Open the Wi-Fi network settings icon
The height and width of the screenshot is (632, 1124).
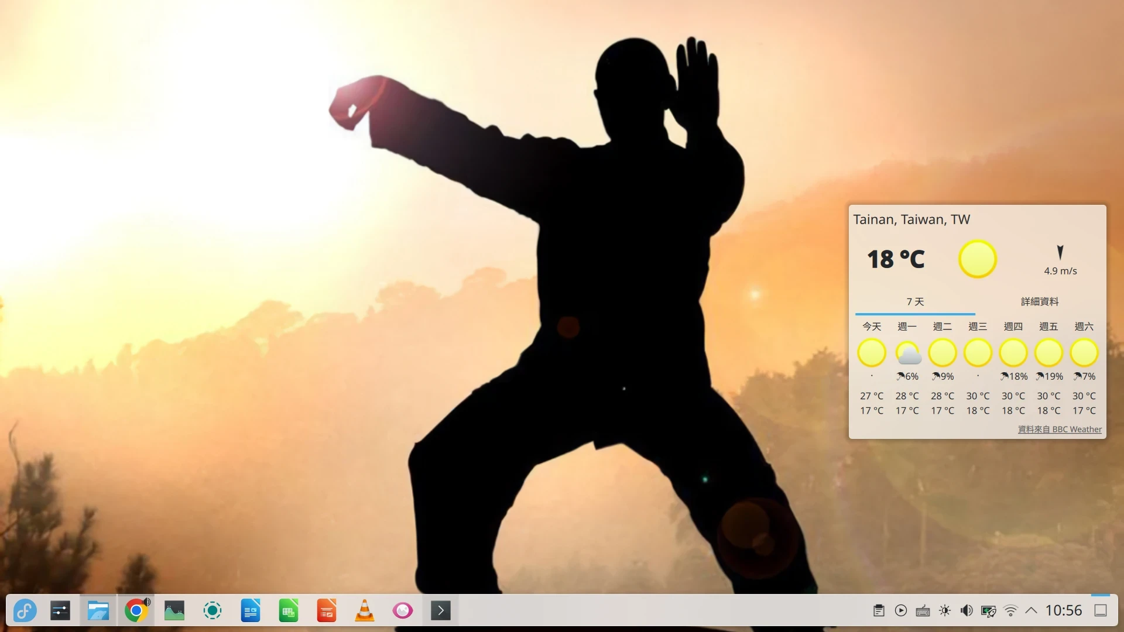[x=1010, y=610]
